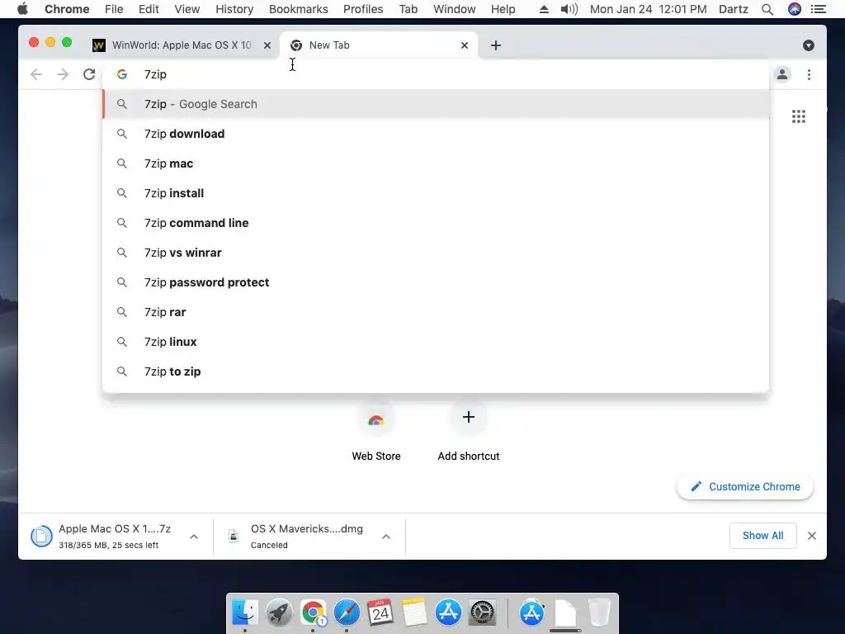Open the Profiles menu
The image size is (845, 634).
[363, 9]
